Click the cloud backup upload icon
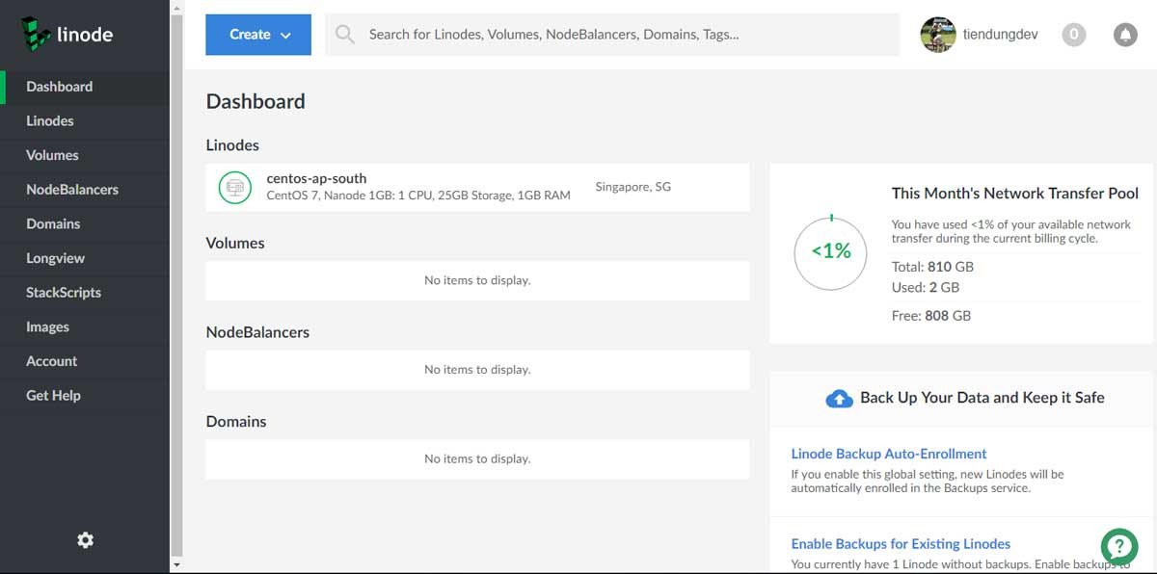The width and height of the screenshot is (1157, 574). (840, 398)
